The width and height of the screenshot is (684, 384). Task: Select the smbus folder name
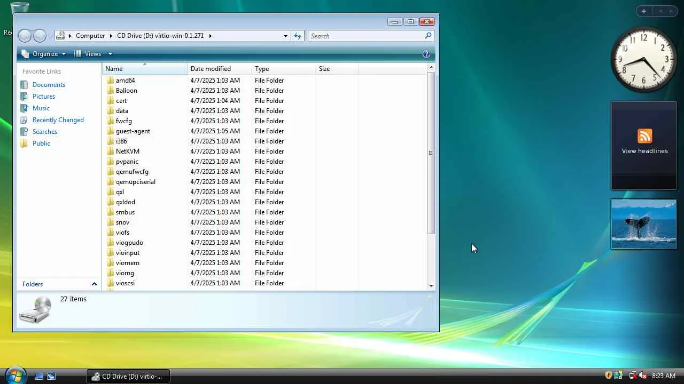pyautogui.click(x=125, y=212)
